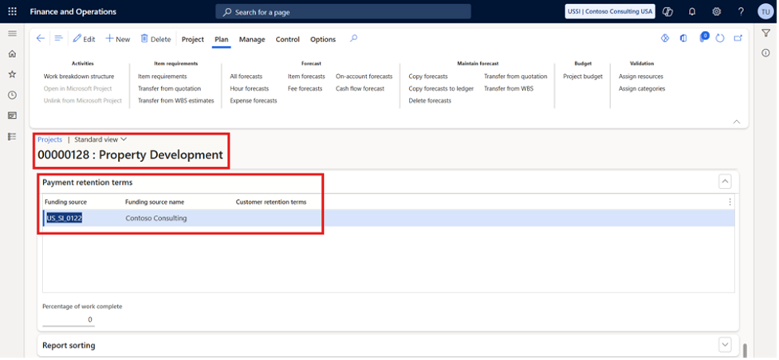Open the Project tab
Screen dimensions: 779x360
point(193,39)
